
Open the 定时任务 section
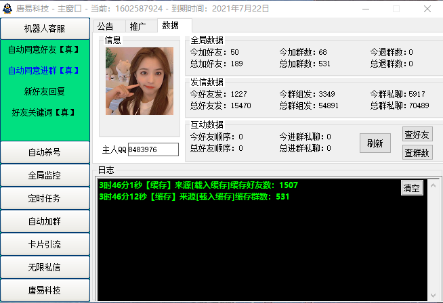(45, 198)
